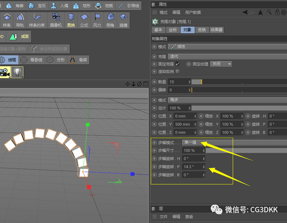Open attribute 模式 menu

pos(163,13)
